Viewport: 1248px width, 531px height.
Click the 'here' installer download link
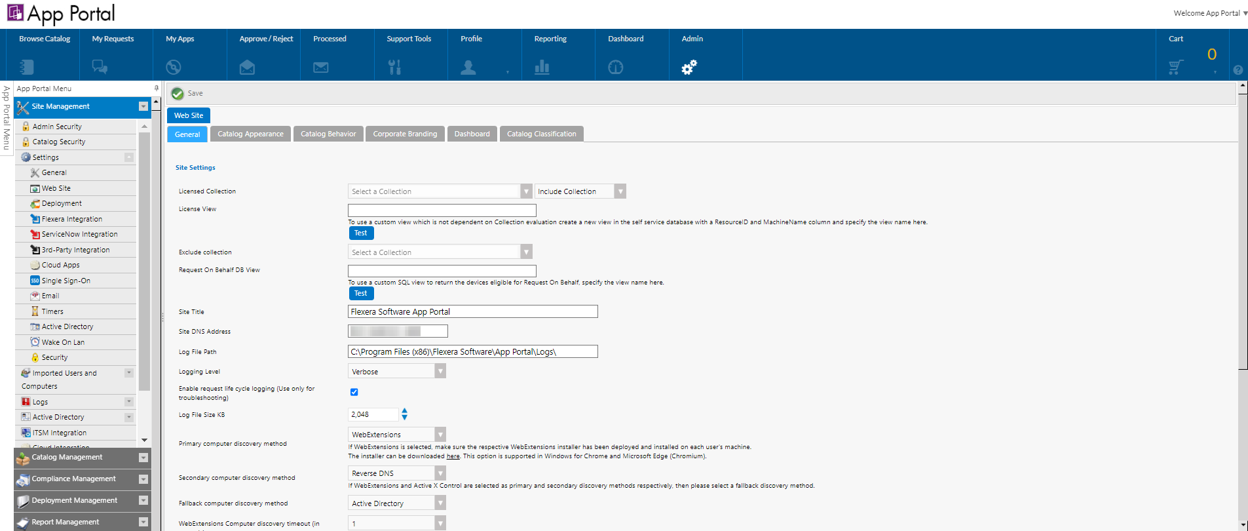(453, 456)
